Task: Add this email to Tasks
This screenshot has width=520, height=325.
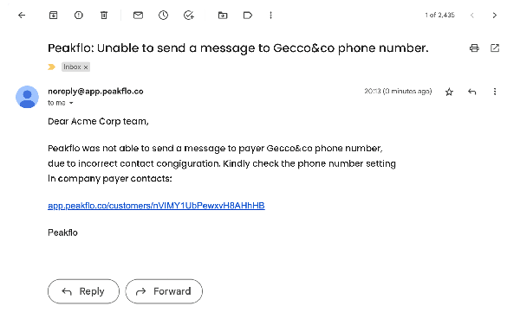Action: click(189, 16)
